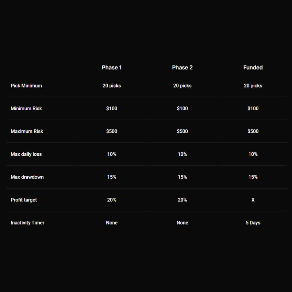Select the Minimum Risk row label
Screen dimensions: 292x292
point(26,108)
